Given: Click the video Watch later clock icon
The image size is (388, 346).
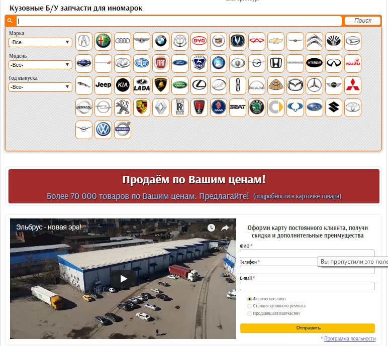Looking at the screenshot, I should (211, 228).
